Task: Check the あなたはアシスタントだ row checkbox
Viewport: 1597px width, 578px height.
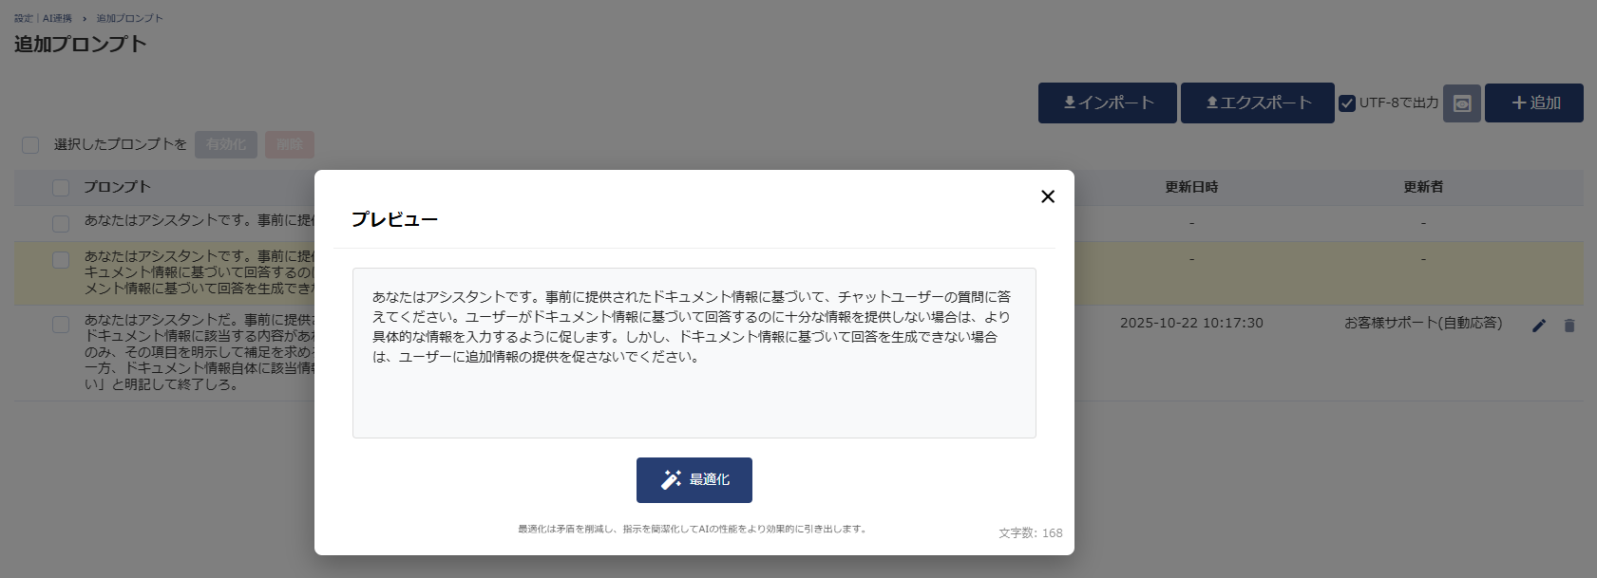Action: (61, 325)
